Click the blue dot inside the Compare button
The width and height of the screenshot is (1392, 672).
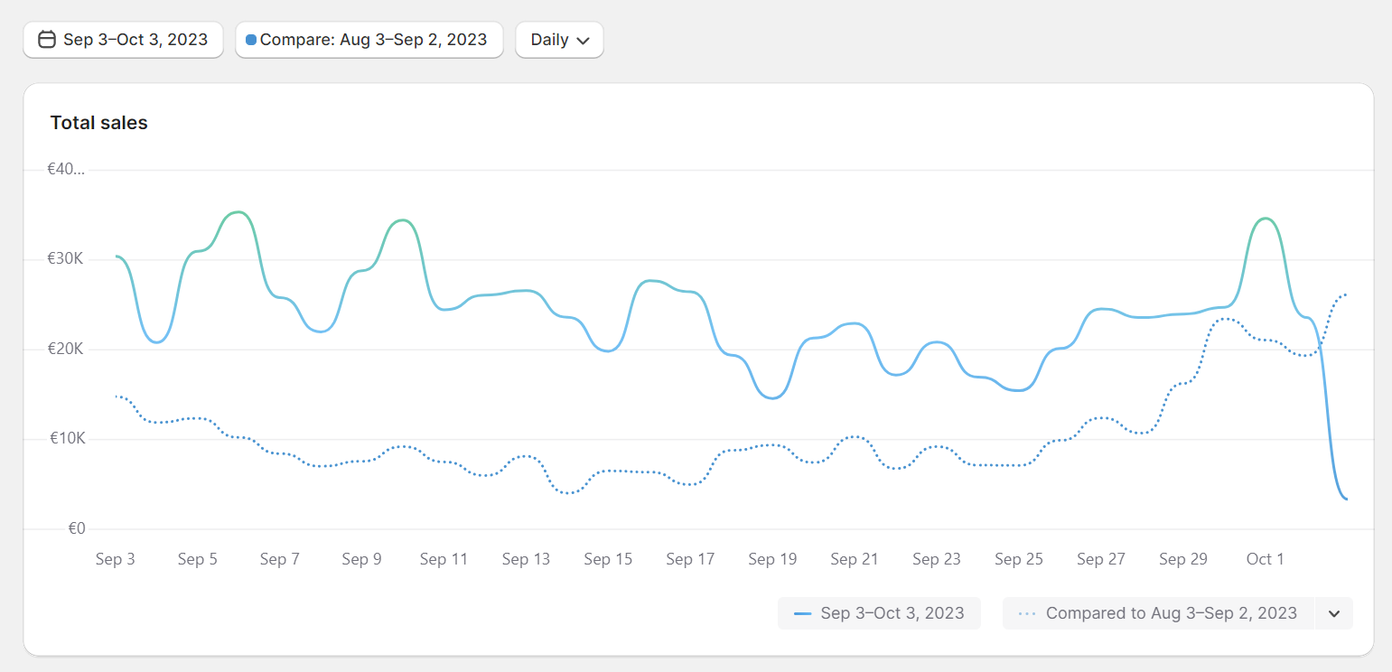[249, 40]
